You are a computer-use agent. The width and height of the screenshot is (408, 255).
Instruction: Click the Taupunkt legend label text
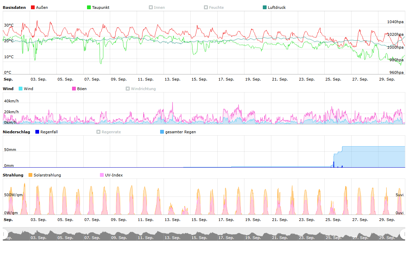[101, 7]
